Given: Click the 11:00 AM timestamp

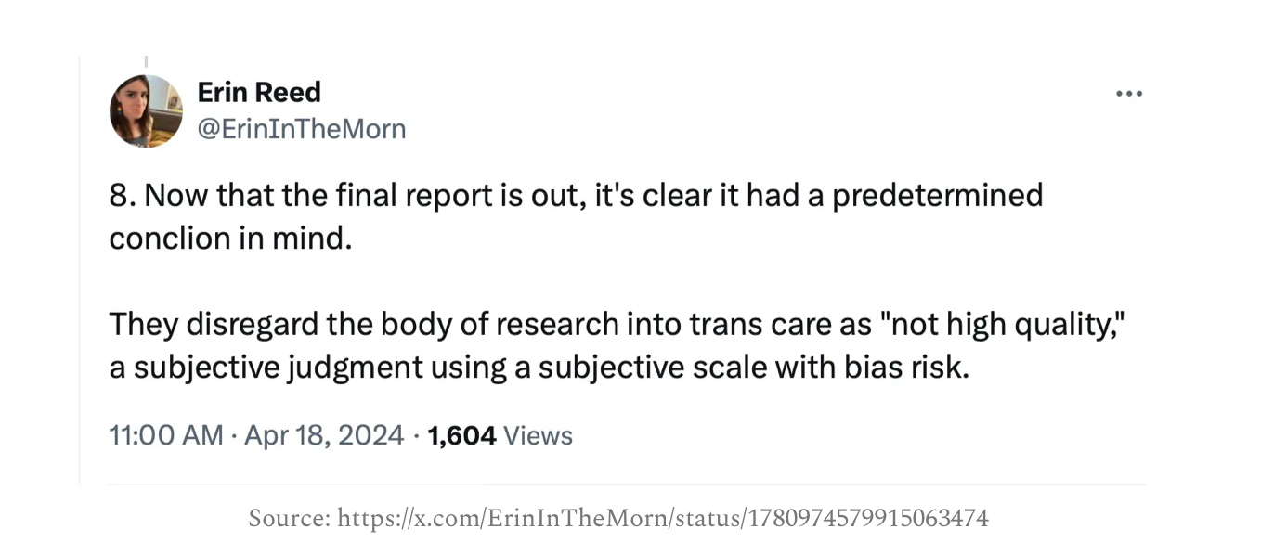Looking at the screenshot, I should [166, 434].
